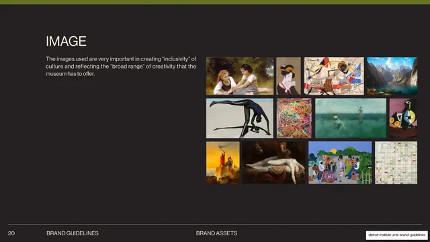Open the teal green seascape painting
Viewport: 430px width, 242px height.
pyautogui.click(x=351, y=118)
